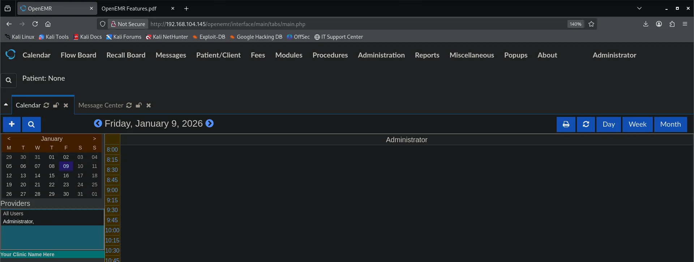
Task: Switch calendar to Week view
Action: [637, 124]
